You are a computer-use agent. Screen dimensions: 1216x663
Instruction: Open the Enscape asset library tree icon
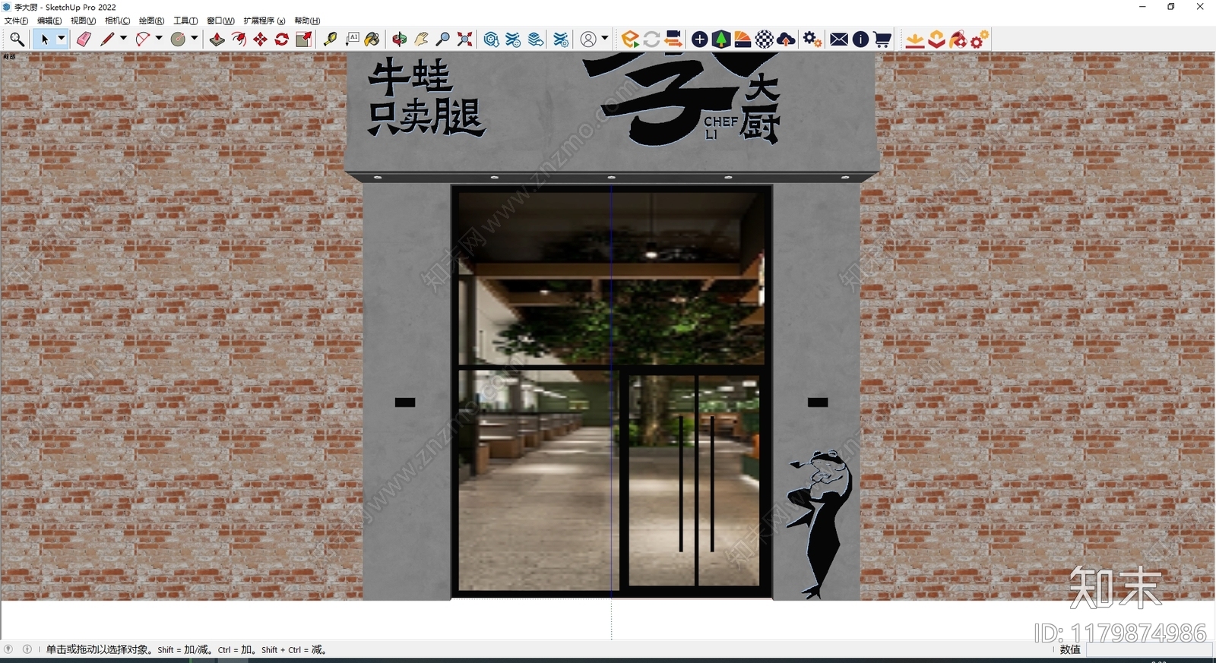click(721, 39)
